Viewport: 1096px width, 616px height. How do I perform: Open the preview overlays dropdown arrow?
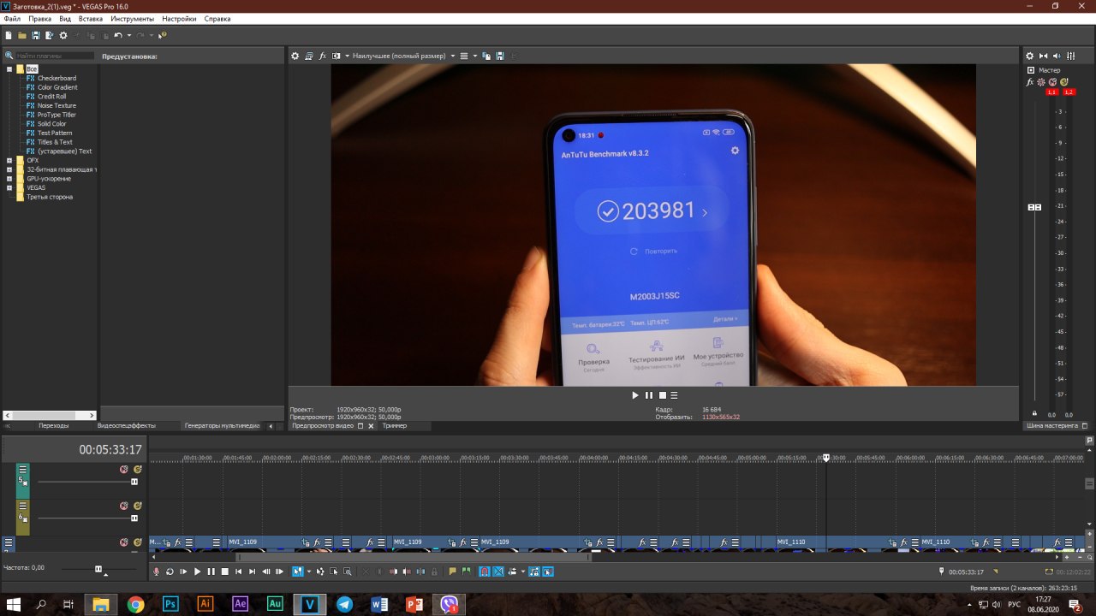[475, 56]
